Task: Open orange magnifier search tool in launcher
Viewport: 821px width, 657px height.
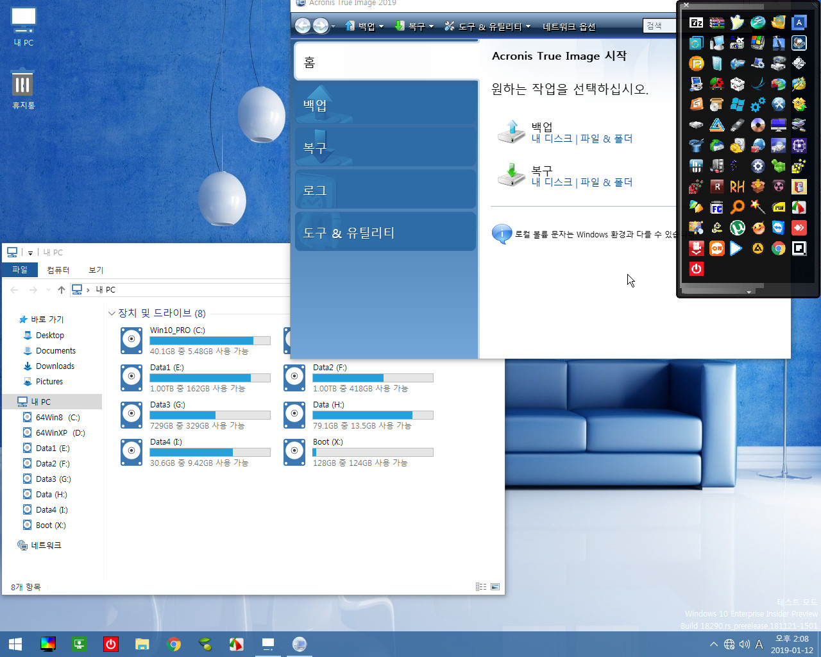Action: 738,207
